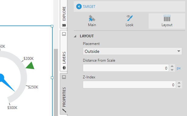Click the TARGET back arrow icon

coord(79,7)
